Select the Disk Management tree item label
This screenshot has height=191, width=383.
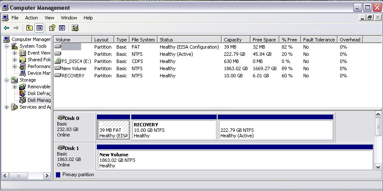pyautogui.click(x=39, y=100)
